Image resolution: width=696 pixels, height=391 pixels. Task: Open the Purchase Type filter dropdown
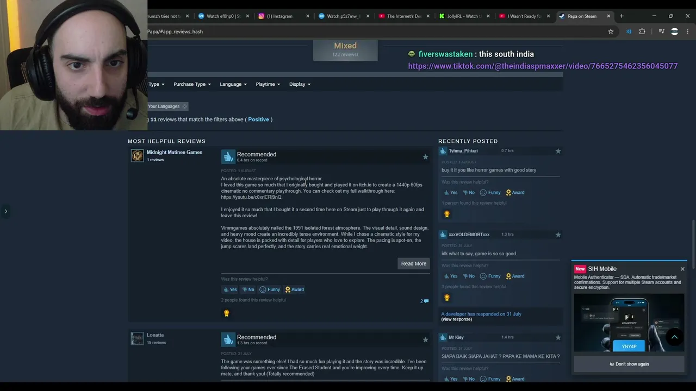(x=192, y=84)
